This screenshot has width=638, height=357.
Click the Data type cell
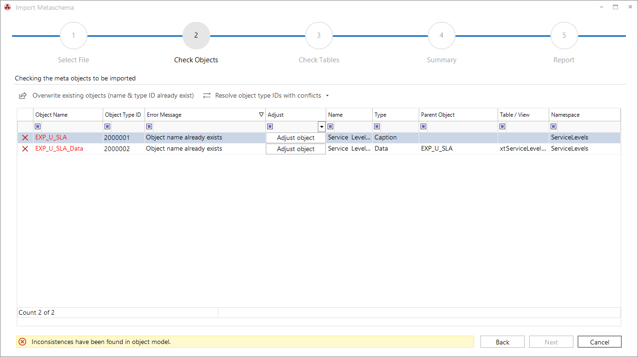396,149
